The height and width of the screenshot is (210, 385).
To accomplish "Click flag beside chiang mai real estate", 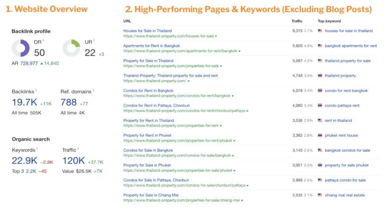I will (x=320, y=195).
